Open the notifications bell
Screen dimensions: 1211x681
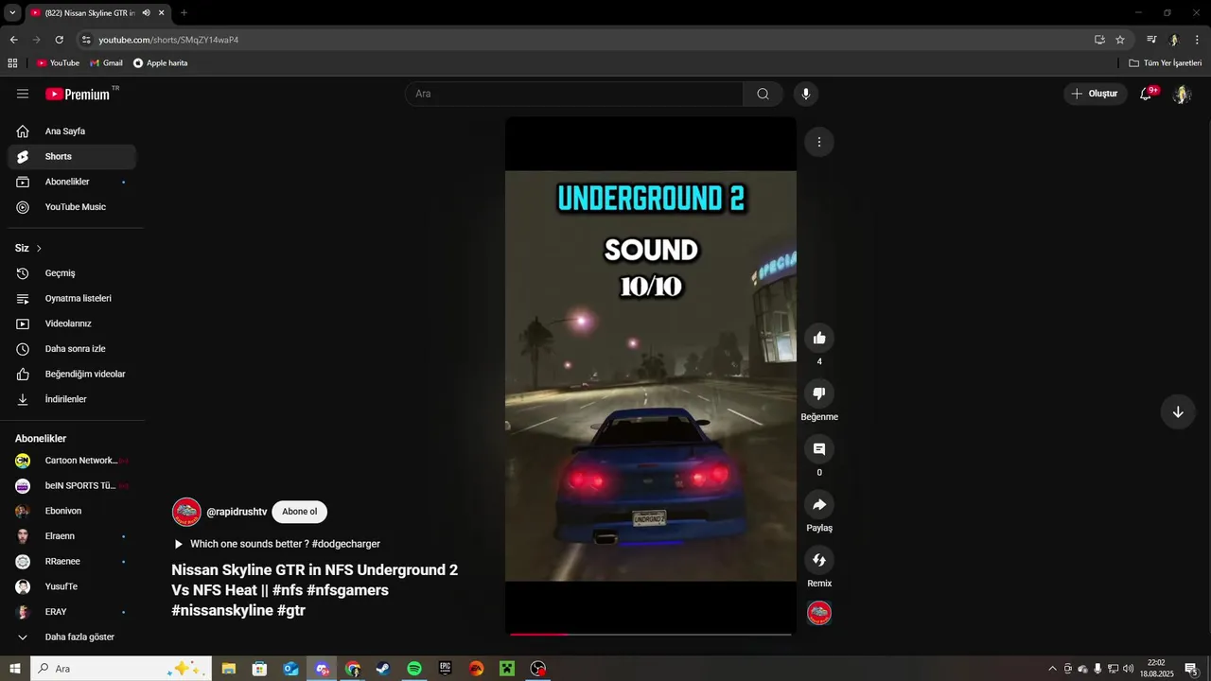click(1146, 94)
